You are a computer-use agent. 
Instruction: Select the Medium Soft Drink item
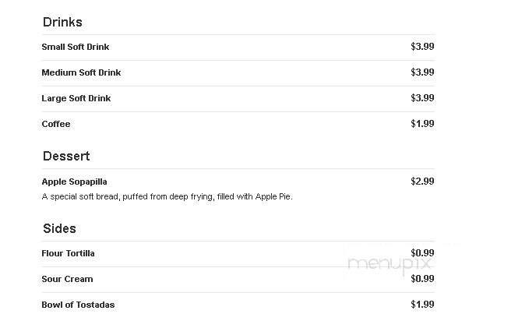[81, 72]
